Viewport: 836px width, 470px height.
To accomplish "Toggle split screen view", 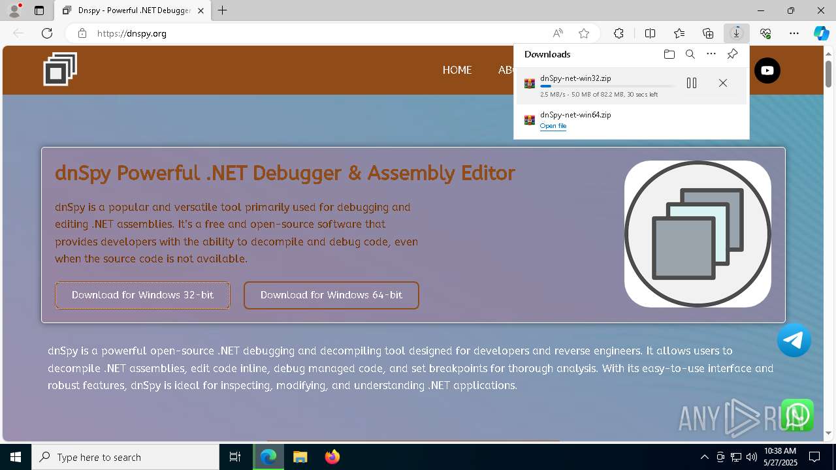I will point(650,33).
